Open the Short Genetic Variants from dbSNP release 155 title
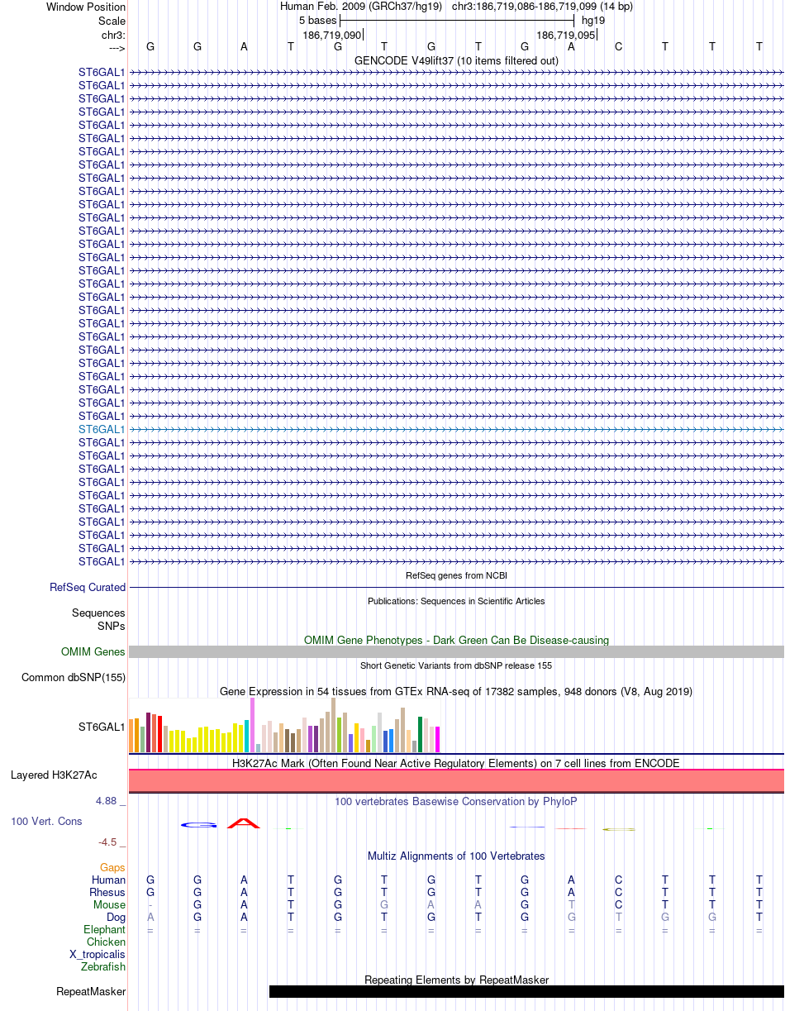This screenshot has width=785, height=1011. pyautogui.click(x=456, y=665)
